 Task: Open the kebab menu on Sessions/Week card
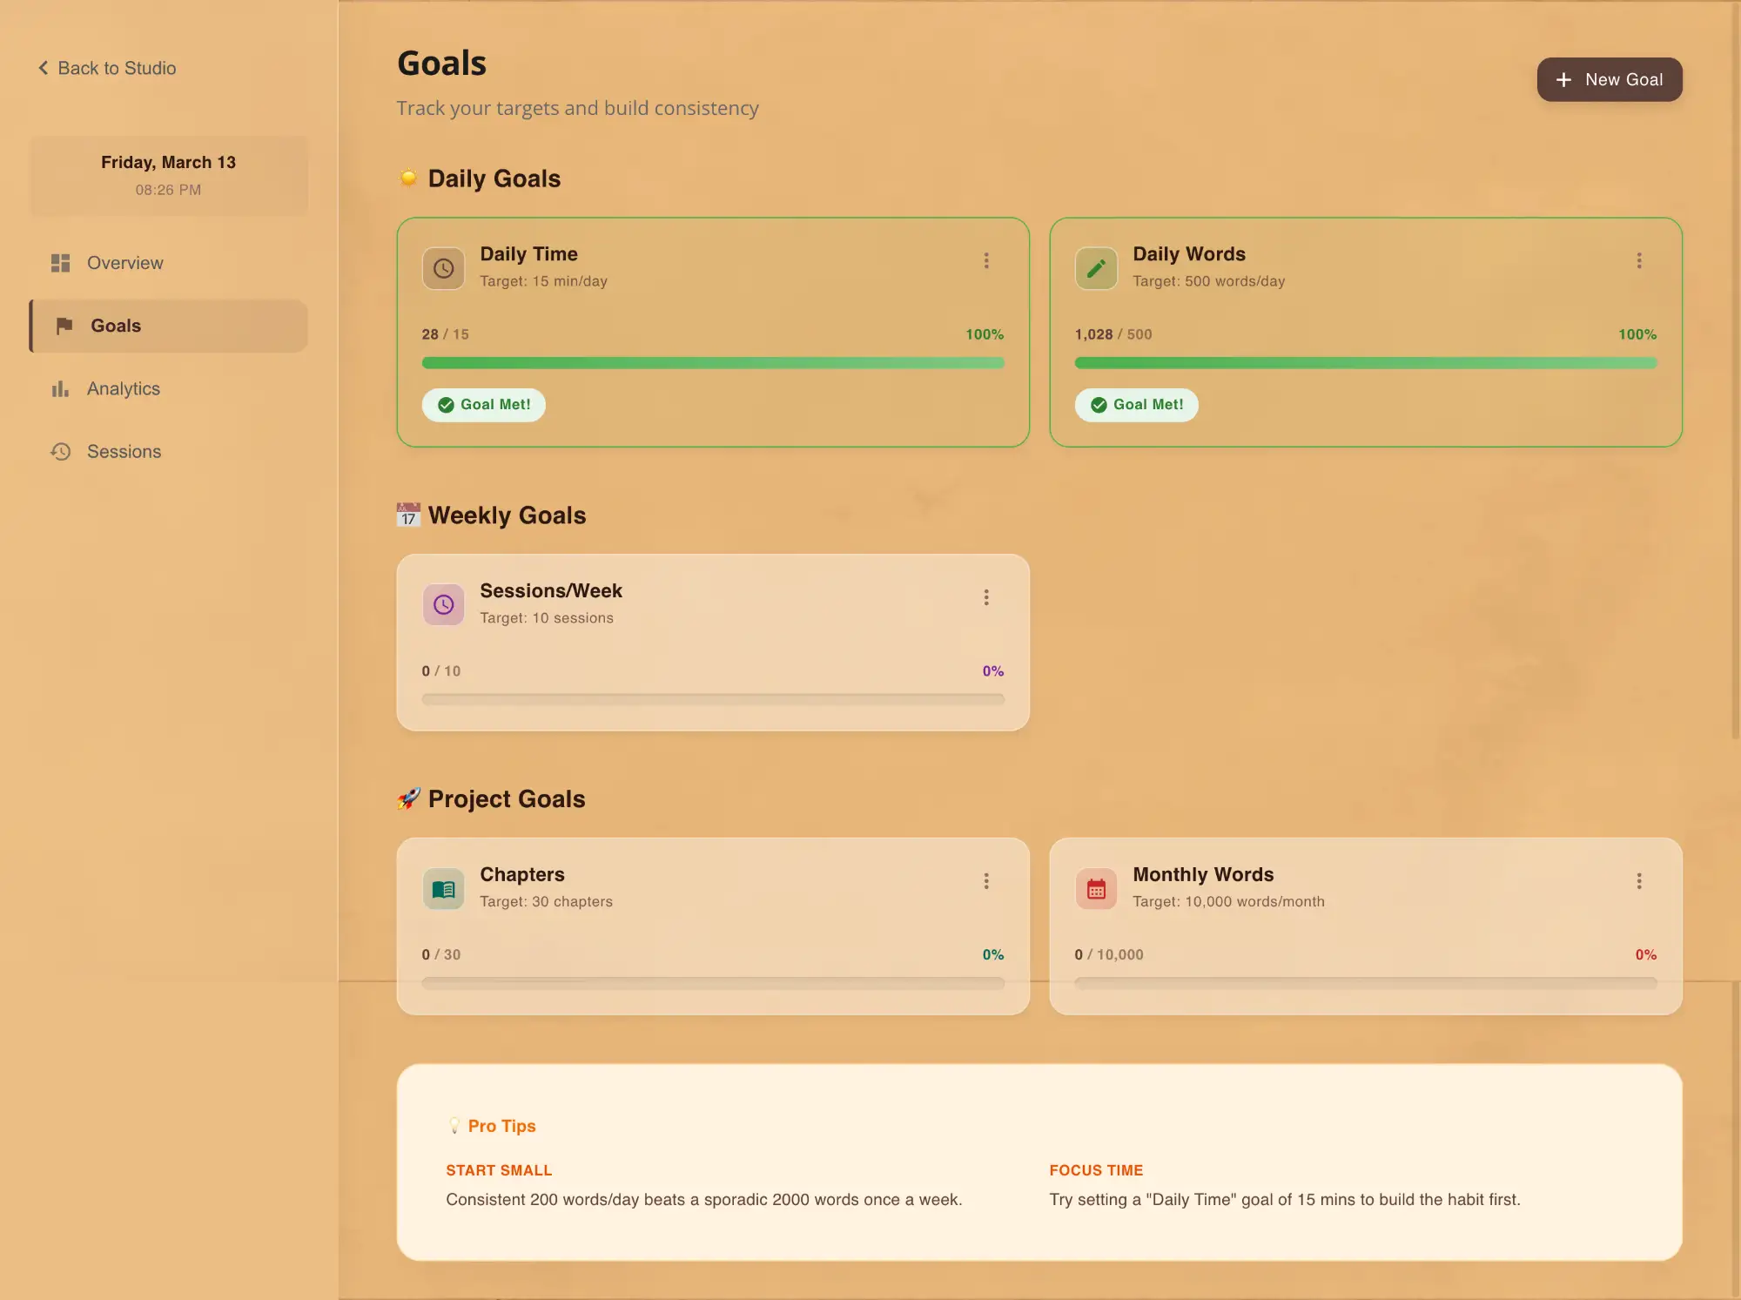pyautogui.click(x=986, y=596)
